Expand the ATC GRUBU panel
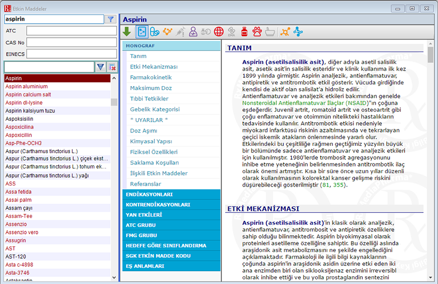Screen dimensions: 438x284 (171, 225)
